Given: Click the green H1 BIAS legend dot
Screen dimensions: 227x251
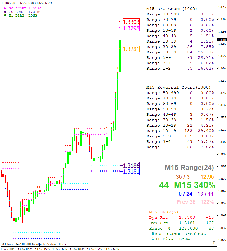Looking at the screenshot, I should pos(5,15).
